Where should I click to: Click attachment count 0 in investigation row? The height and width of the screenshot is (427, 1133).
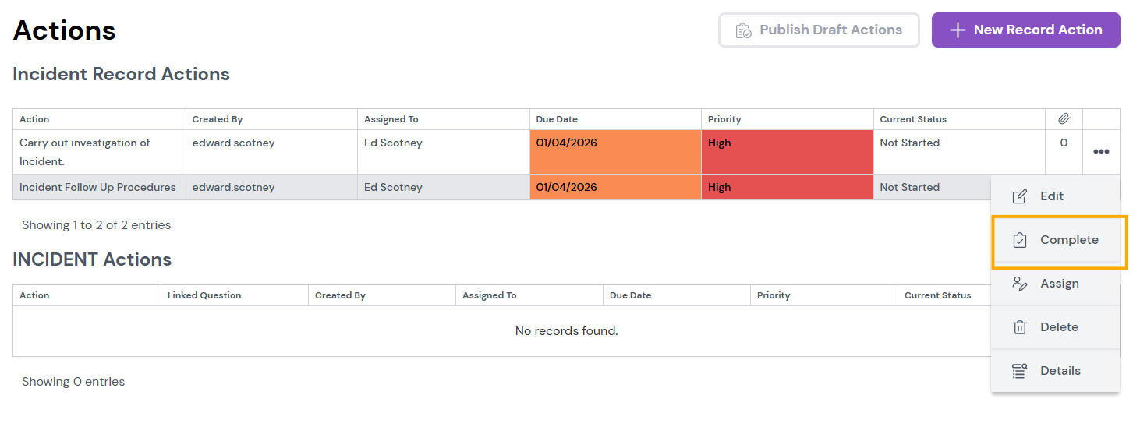[1064, 143]
